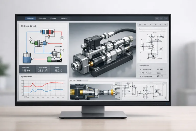196x131 pixels.
Task: Click the list view icon in top bar
Action: click(157, 18)
